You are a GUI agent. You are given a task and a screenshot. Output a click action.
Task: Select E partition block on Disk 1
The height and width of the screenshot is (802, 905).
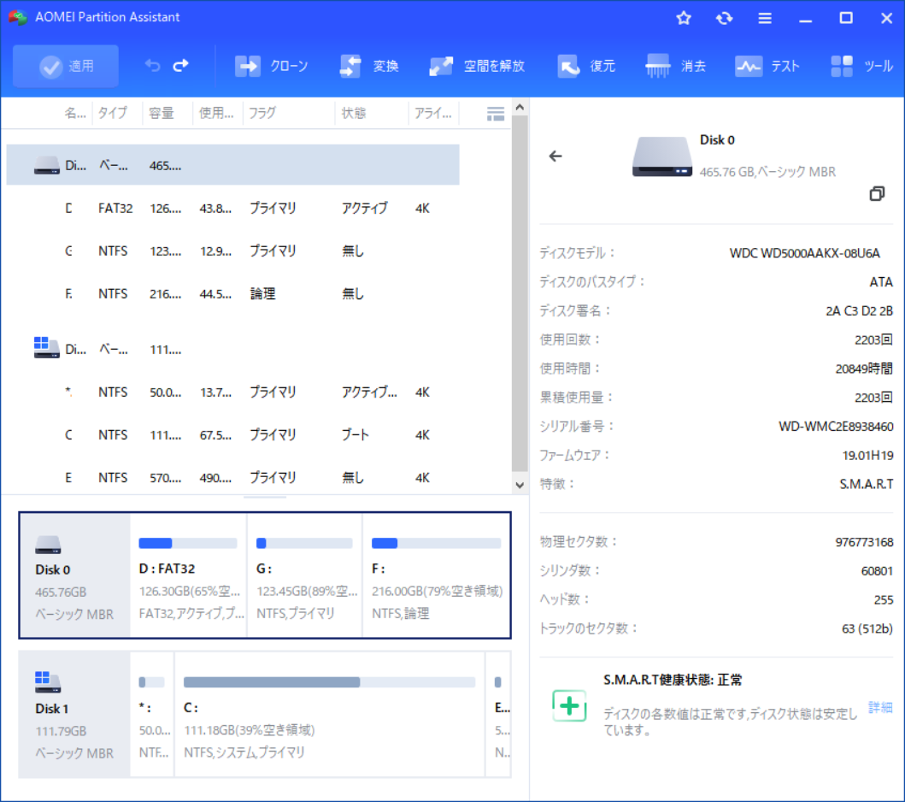coord(499,715)
